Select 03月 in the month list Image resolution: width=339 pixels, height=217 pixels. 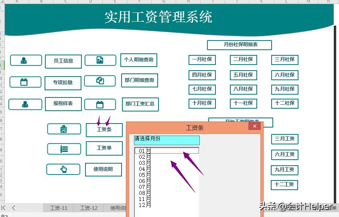pyautogui.click(x=166, y=163)
